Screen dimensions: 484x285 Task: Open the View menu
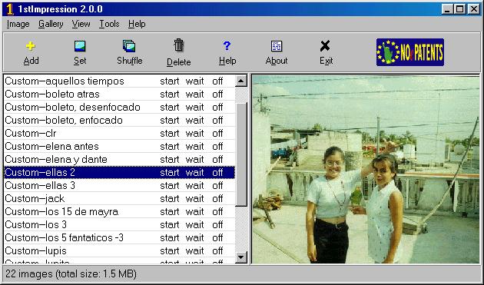[81, 24]
